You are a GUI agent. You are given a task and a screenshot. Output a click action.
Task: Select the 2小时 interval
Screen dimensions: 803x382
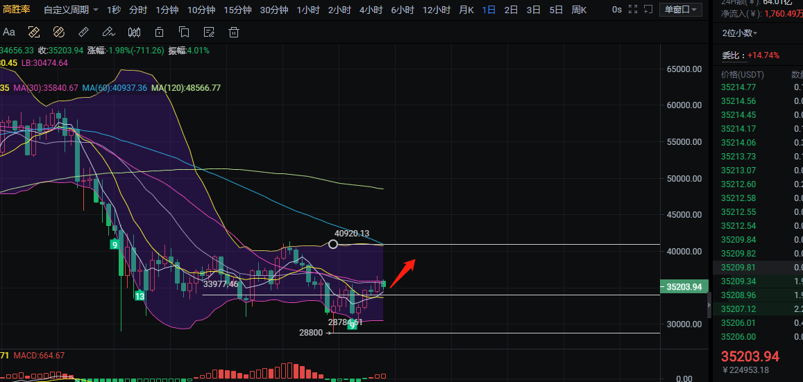click(x=339, y=10)
